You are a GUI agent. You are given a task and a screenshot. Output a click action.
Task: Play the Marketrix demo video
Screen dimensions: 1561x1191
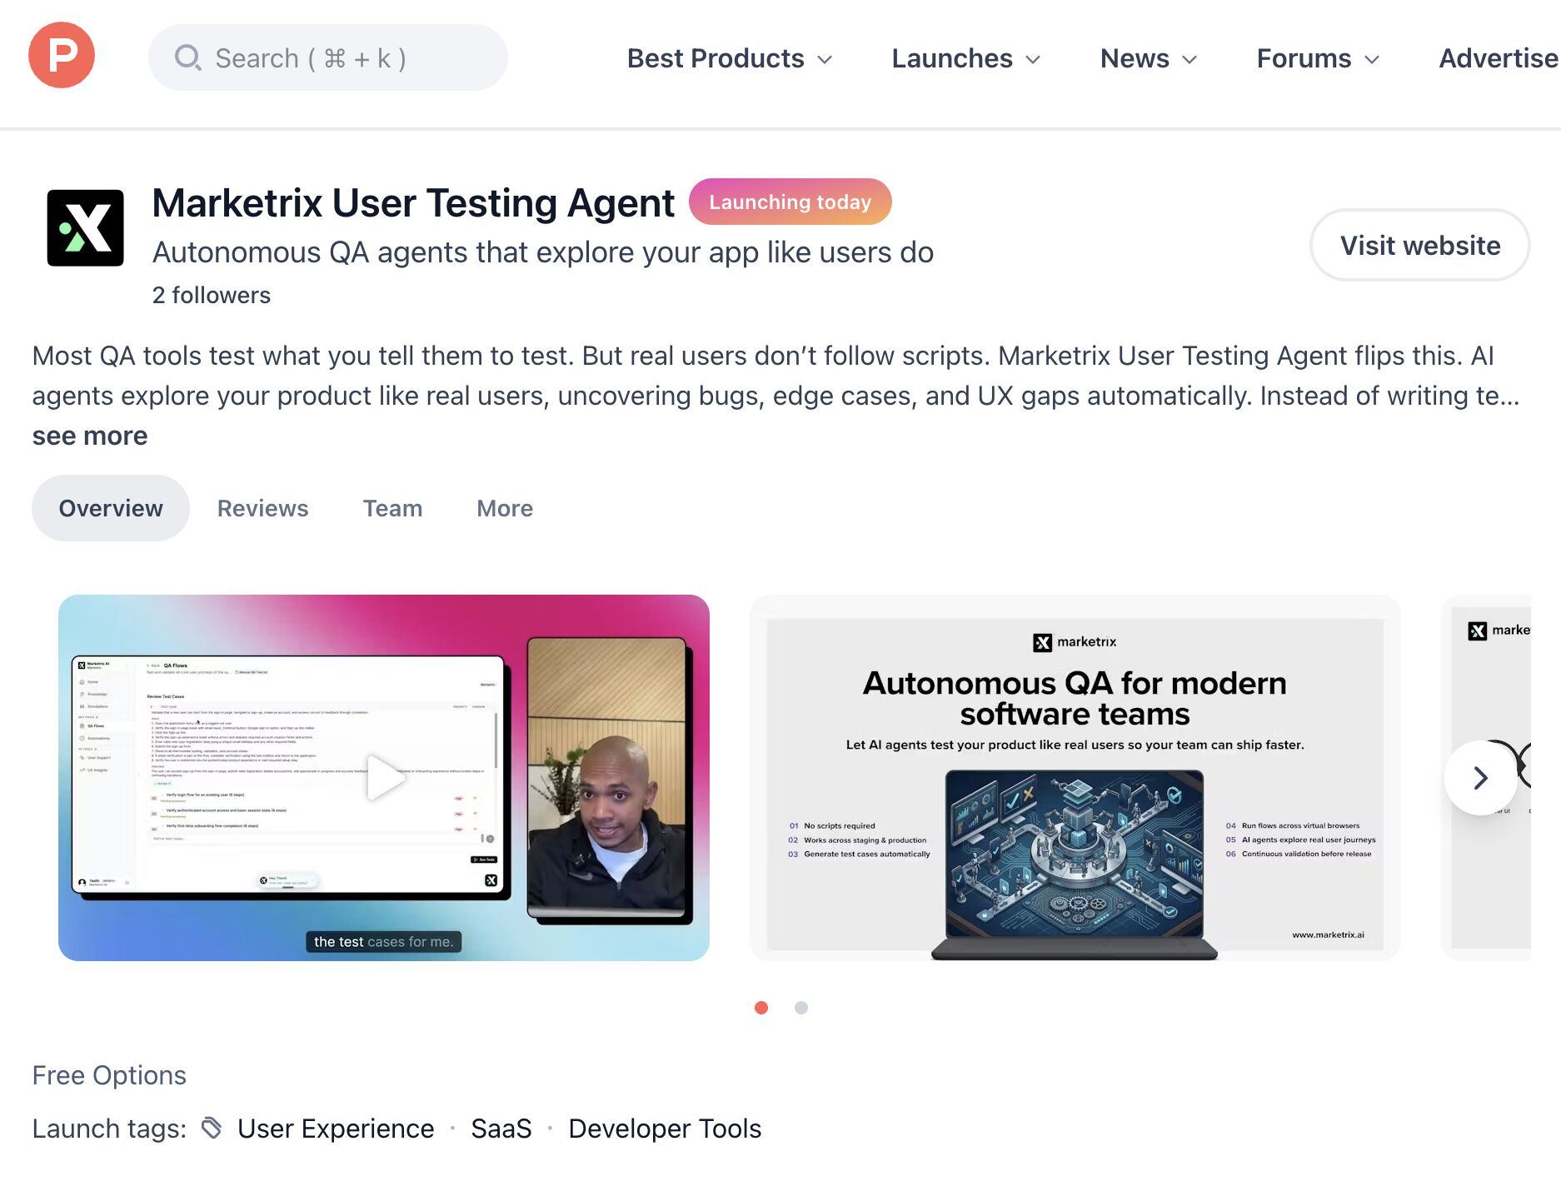click(x=384, y=777)
